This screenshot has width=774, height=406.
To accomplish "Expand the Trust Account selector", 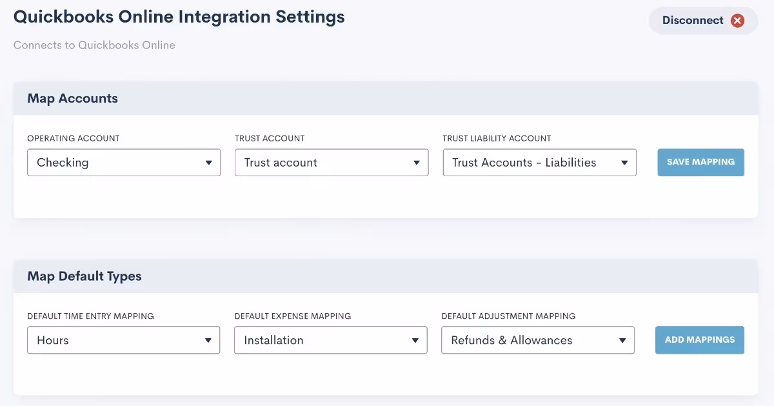I will [322, 163].
